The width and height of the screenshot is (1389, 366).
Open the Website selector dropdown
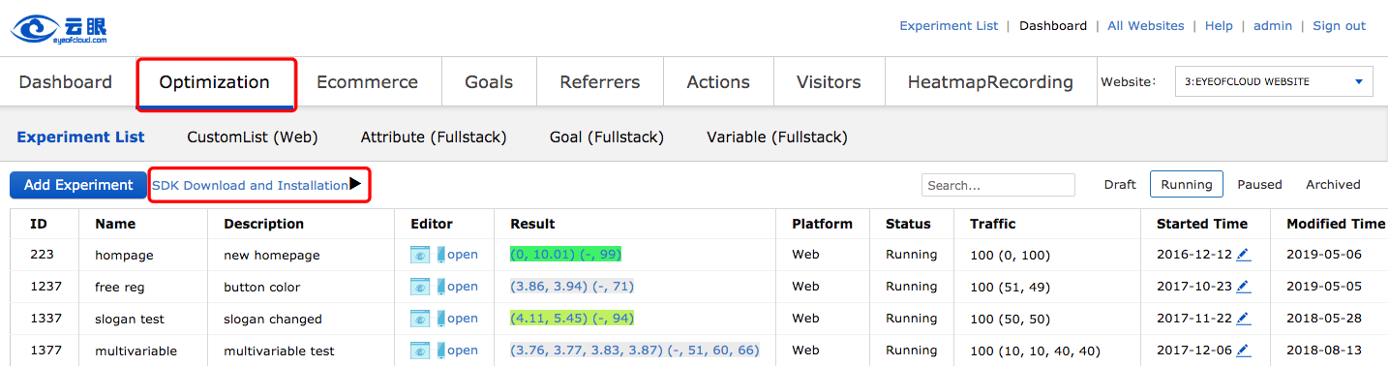coord(1274,82)
